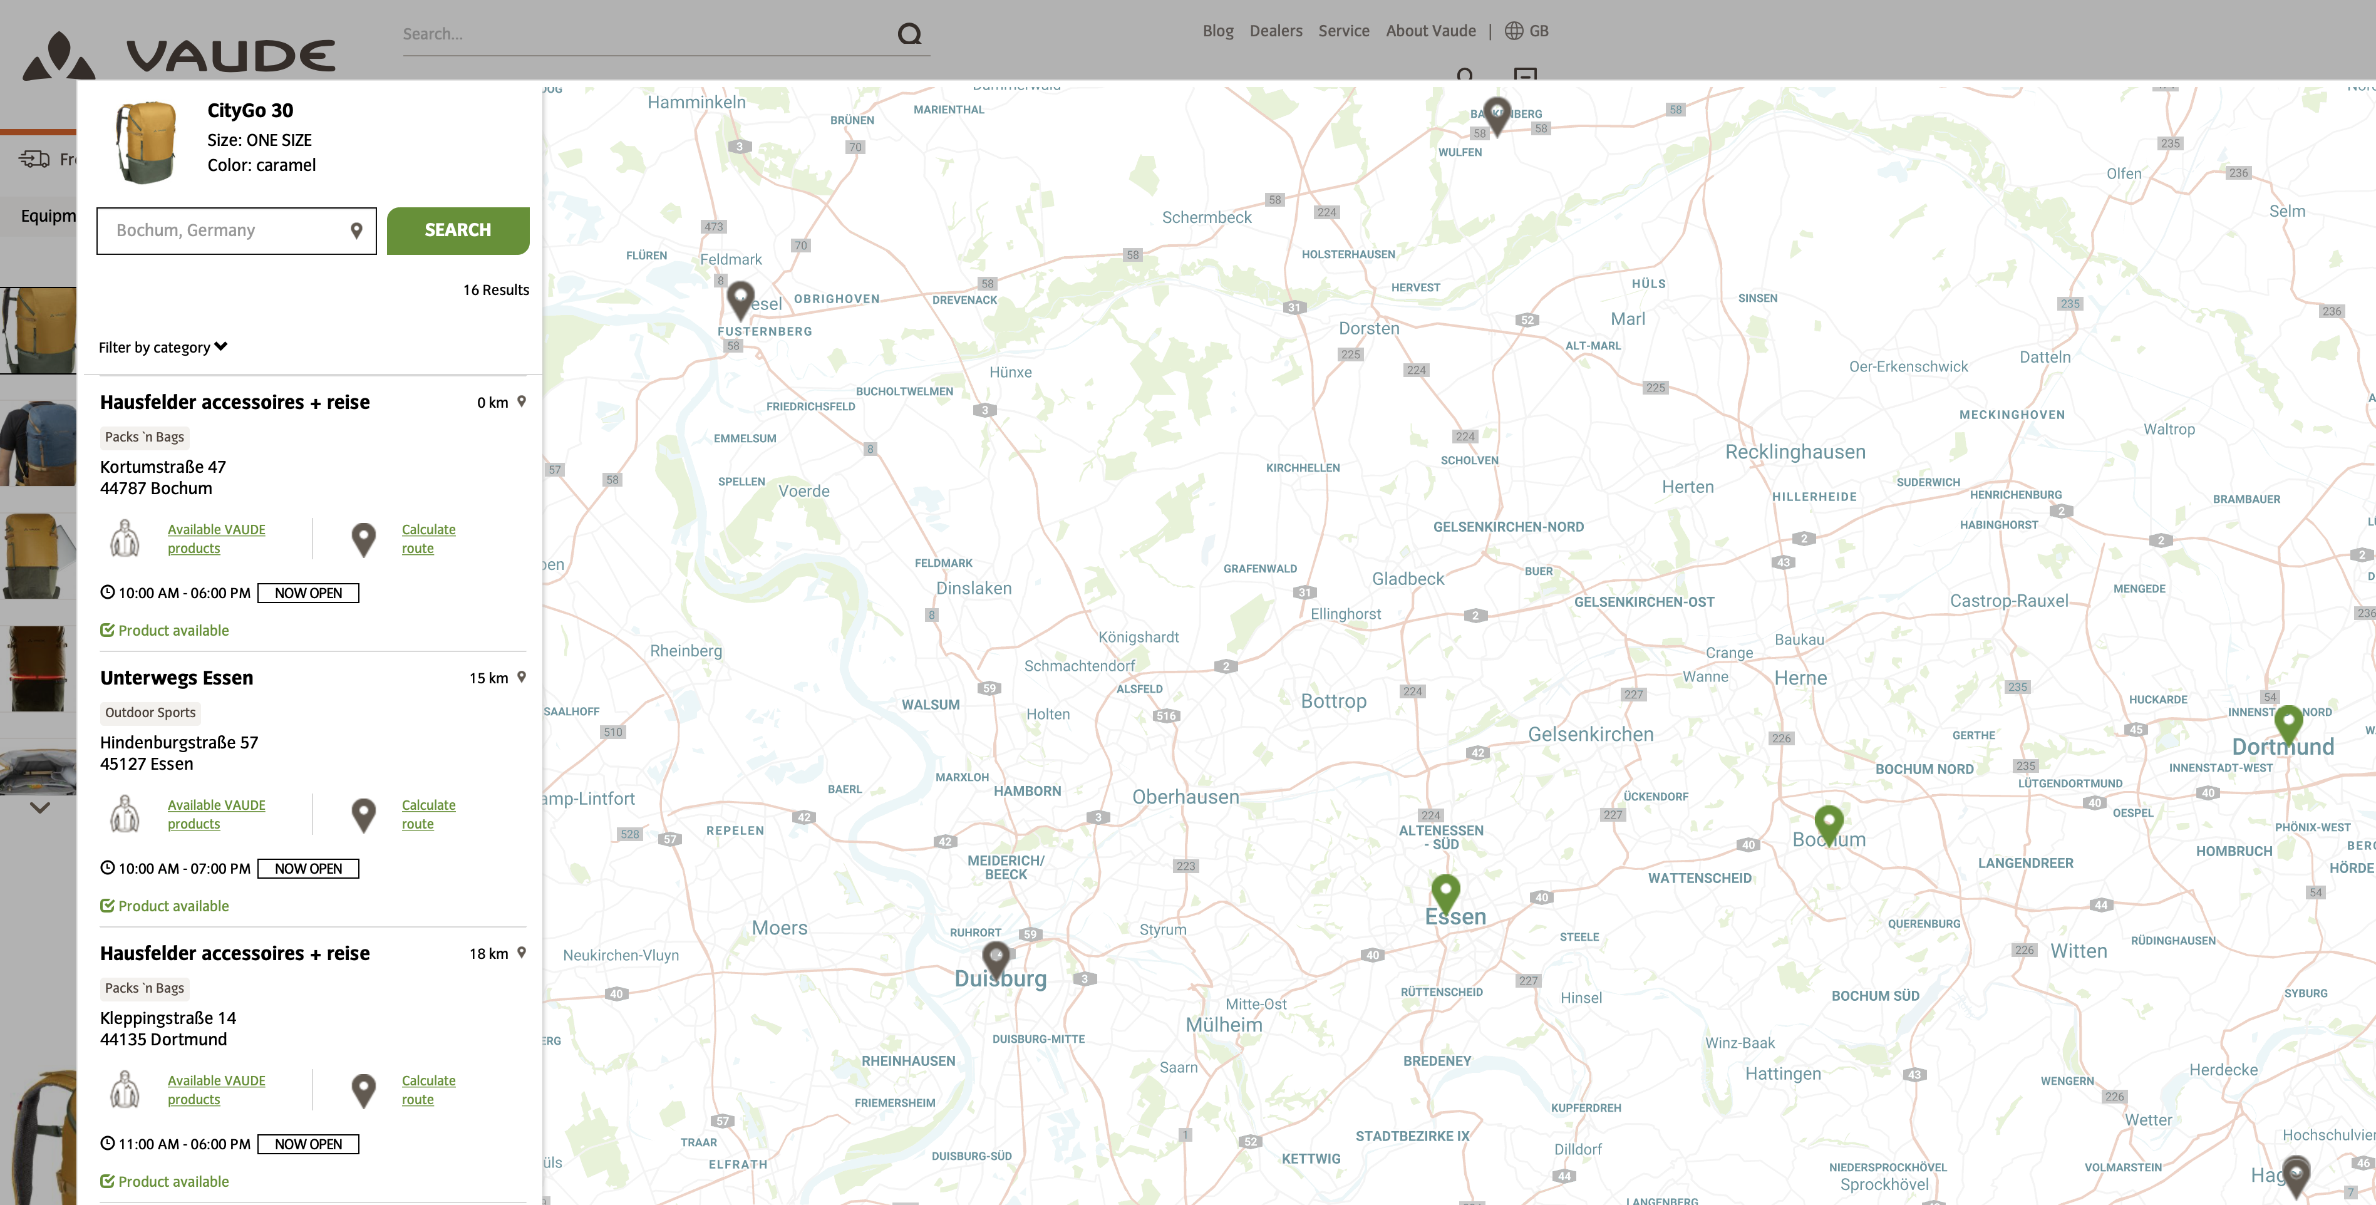The height and width of the screenshot is (1205, 2376).
Task: Click the search magnifier icon in header
Action: click(909, 34)
